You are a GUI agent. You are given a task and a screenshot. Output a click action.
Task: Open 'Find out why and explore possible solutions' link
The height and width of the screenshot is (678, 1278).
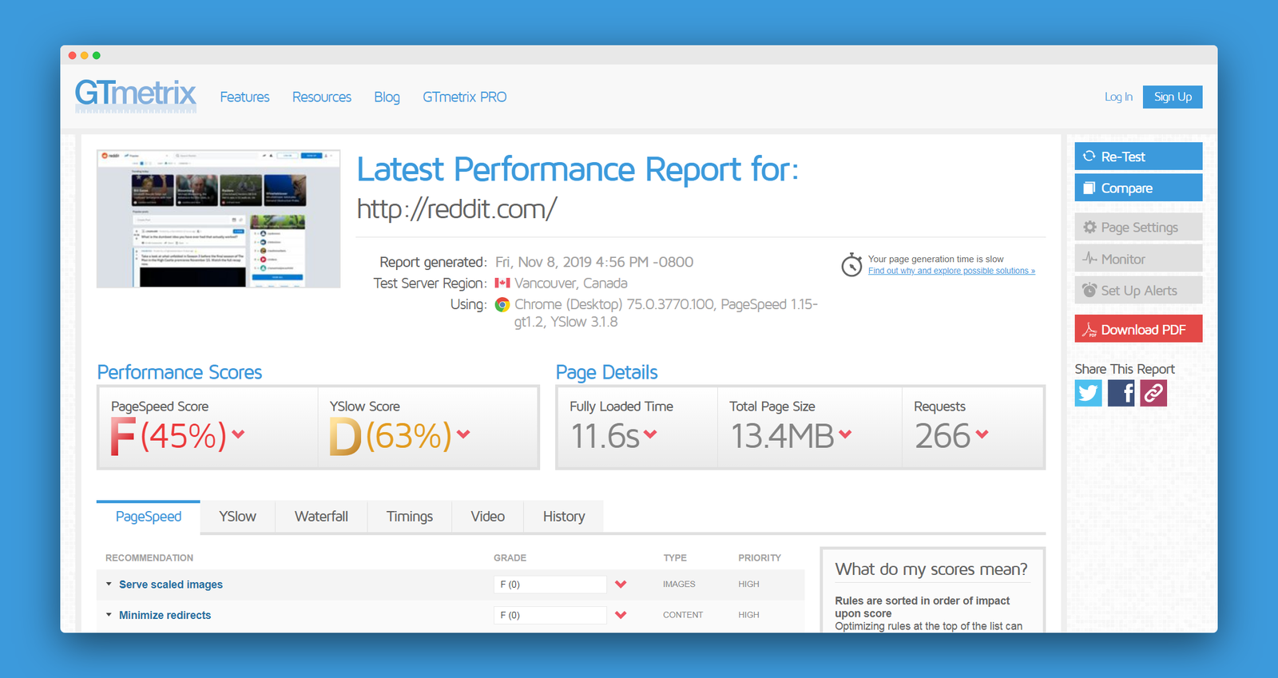point(951,271)
